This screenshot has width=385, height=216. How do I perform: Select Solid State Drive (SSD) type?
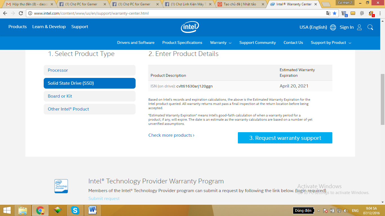coord(90,83)
